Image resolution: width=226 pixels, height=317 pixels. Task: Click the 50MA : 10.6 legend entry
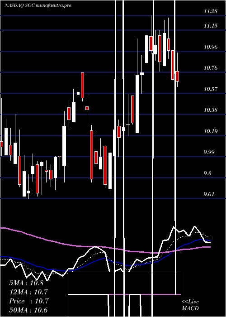(28, 310)
